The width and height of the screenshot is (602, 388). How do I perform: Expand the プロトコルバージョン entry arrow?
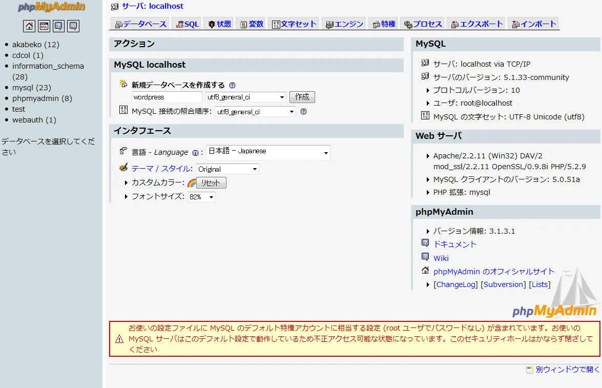tap(428, 89)
